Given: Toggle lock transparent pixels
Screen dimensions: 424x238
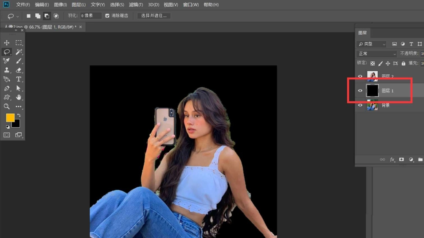Looking at the screenshot, I should point(373,63).
